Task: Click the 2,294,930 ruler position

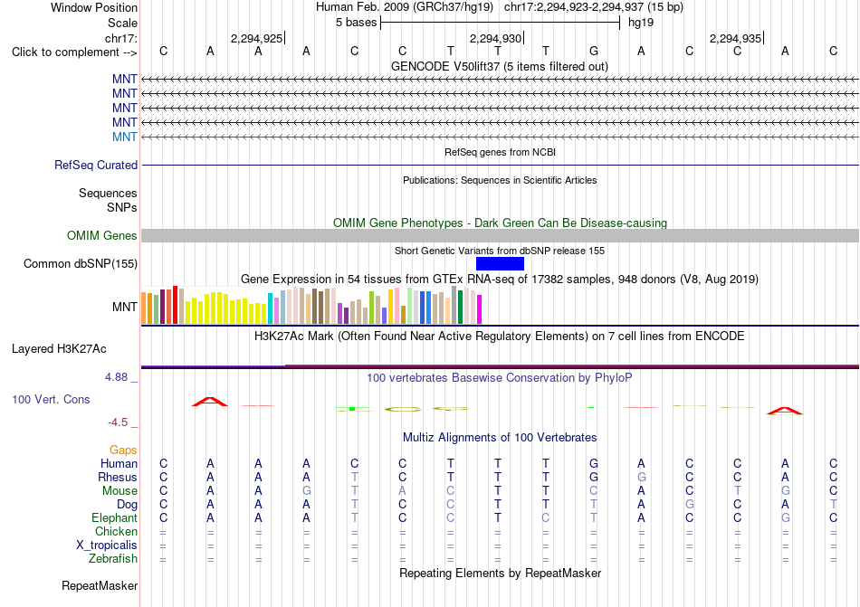Action: [x=495, y=38]
